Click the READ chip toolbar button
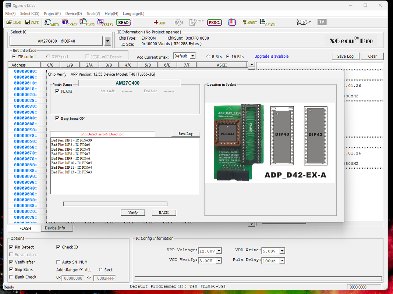Image resolution: width=393 pixels, height=294 pixels. pyautogui.click(x=123, y=22)
